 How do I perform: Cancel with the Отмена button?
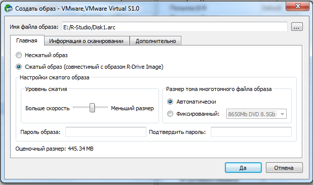coord(284,168)
